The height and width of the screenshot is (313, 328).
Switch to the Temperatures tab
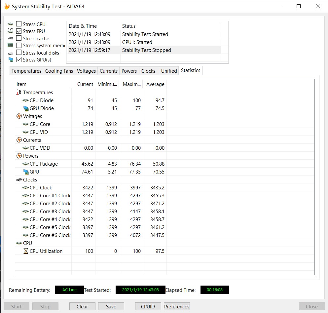[x=26, y=71]
